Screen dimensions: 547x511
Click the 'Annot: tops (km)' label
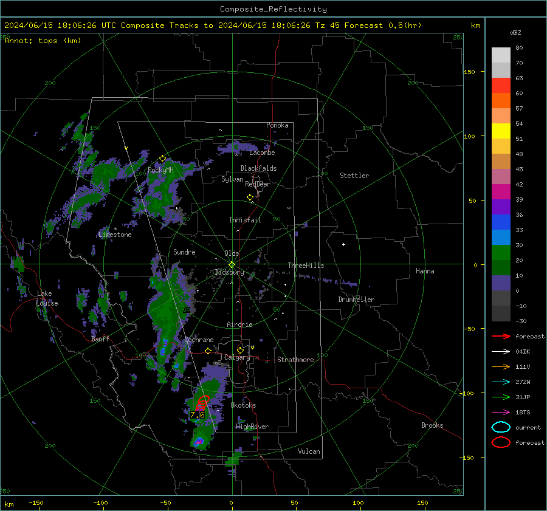coord(43,41)
